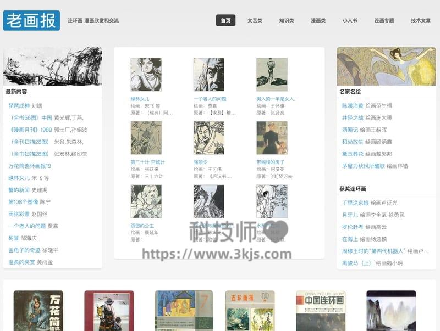Open the 《漫画月刊》1989 link
The height and width of the screenshot is (331, 440).
pyautogui.click(x=30, y=130)
